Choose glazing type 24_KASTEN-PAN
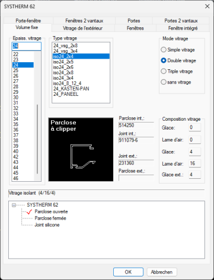The width and height of the screenshot is (214, 280). click(81, 89)
